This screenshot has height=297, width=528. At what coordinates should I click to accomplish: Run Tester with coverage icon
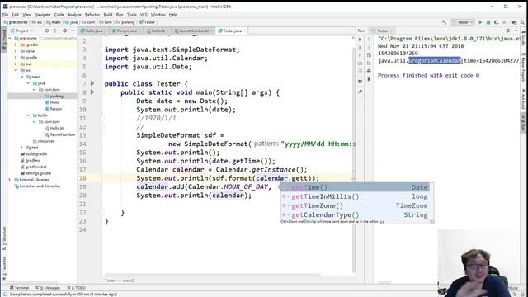pos(496,22)
